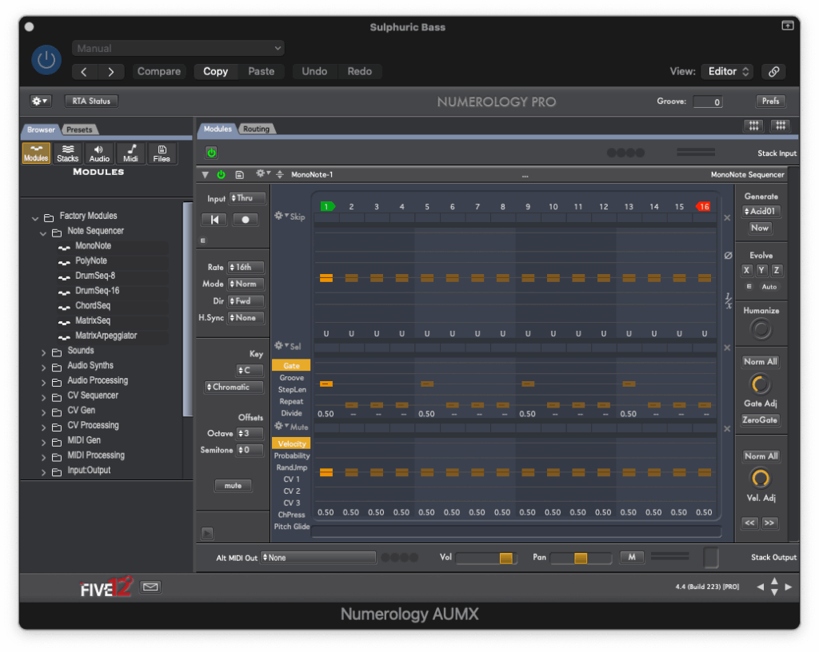
Task: Click the Groove value field
Action: pos(708,101)
